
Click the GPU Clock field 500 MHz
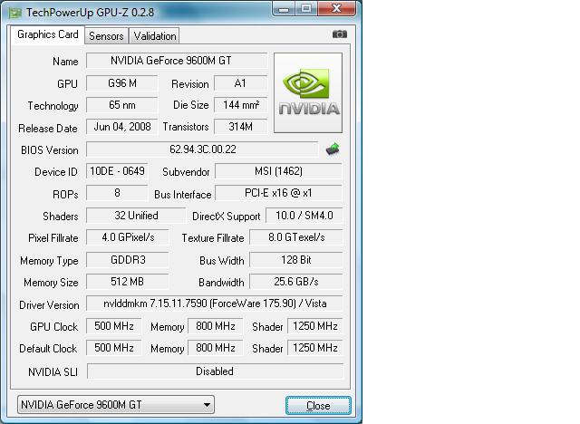(x=114, y=326)
